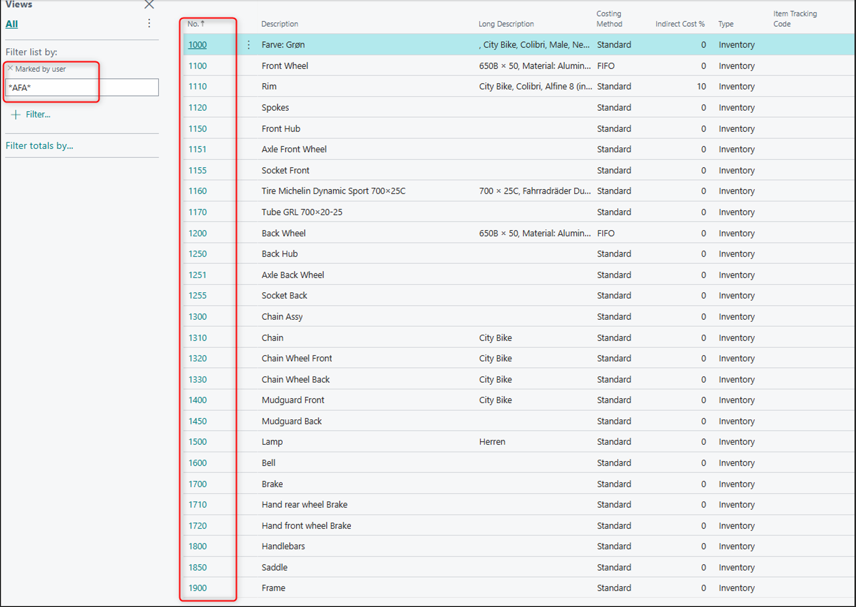
Task: Open Filter totals by option
Action: (x=39, y=146)
